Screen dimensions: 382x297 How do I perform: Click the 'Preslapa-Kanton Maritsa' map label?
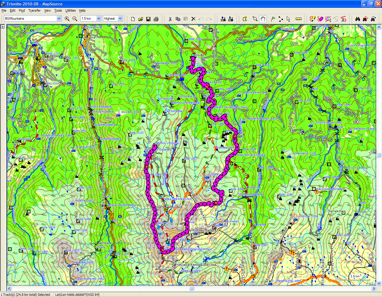[195, 265]
